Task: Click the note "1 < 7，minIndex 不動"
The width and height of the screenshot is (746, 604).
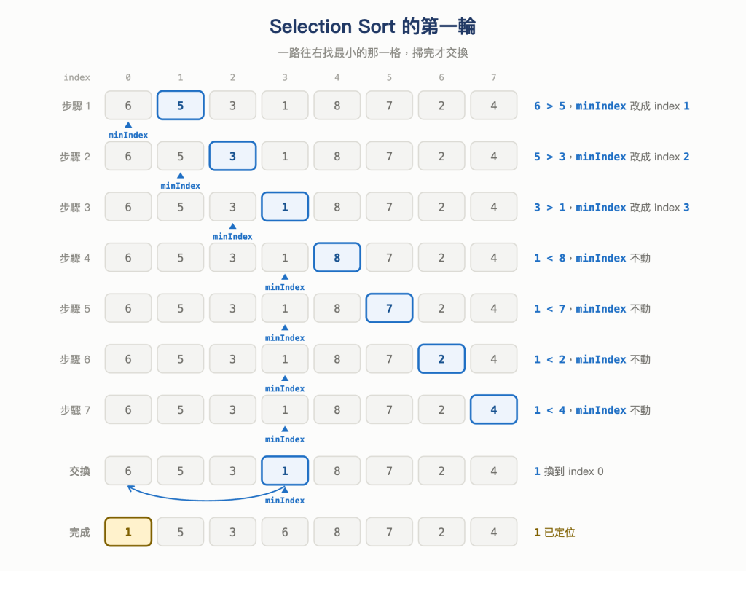Action: pyautogui.click(x=592, y=309)
